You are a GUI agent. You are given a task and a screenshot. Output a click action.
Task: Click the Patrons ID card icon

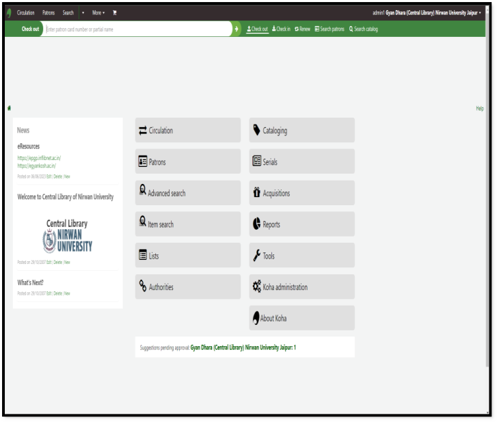coord(143,161)
